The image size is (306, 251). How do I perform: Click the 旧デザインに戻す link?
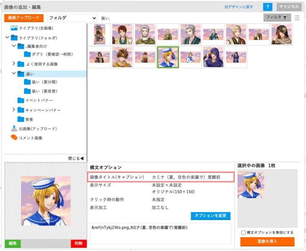[x=239, y=7]
